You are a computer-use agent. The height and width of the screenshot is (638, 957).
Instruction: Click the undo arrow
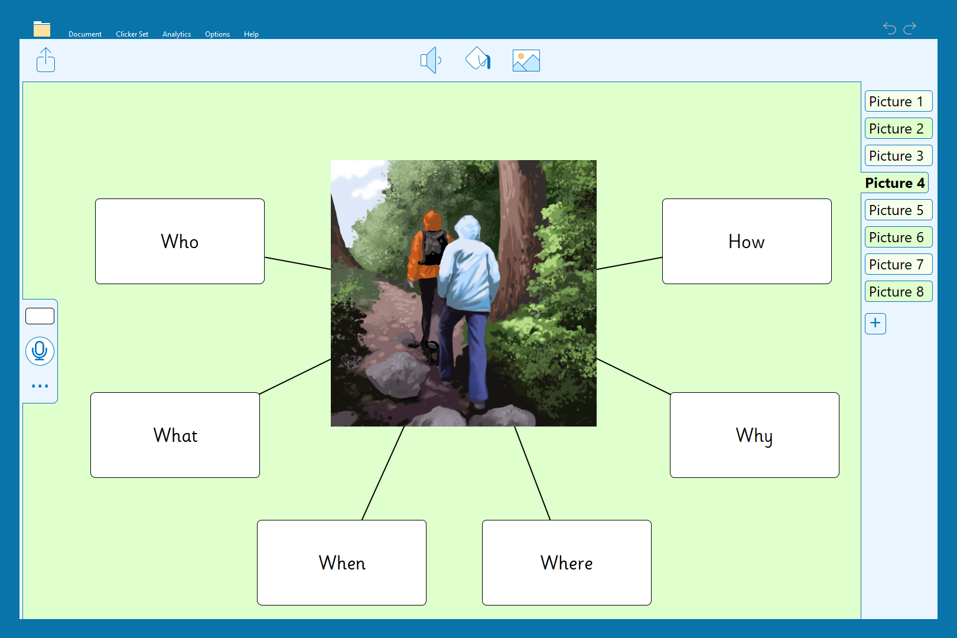pos(890,28)
